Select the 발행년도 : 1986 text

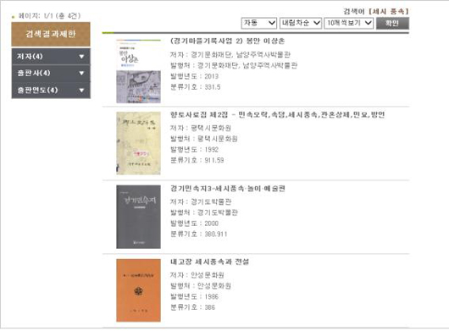pos(194,296)
